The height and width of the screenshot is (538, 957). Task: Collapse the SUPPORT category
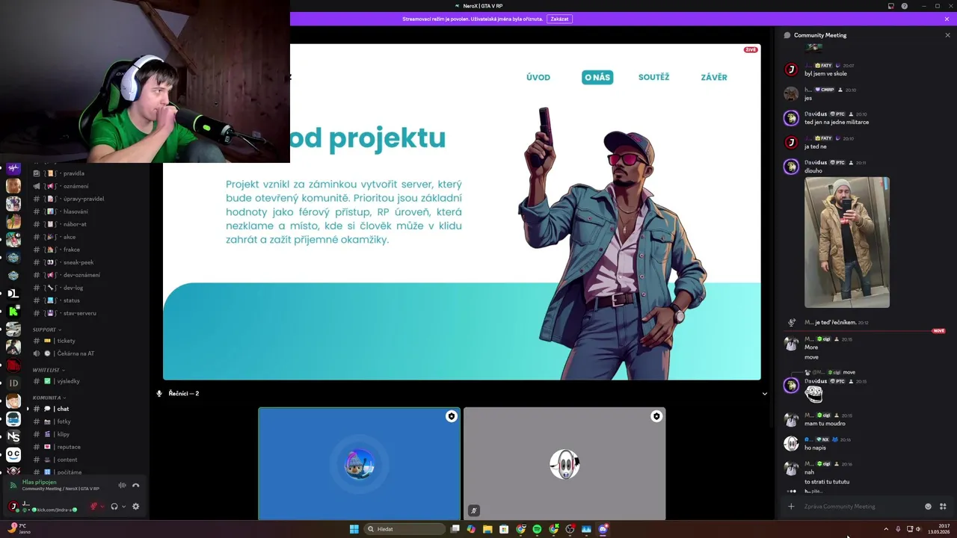[46, 330]
